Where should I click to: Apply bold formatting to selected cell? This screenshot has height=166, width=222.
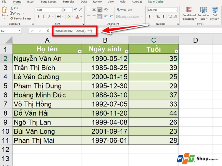tap(39, 16)
